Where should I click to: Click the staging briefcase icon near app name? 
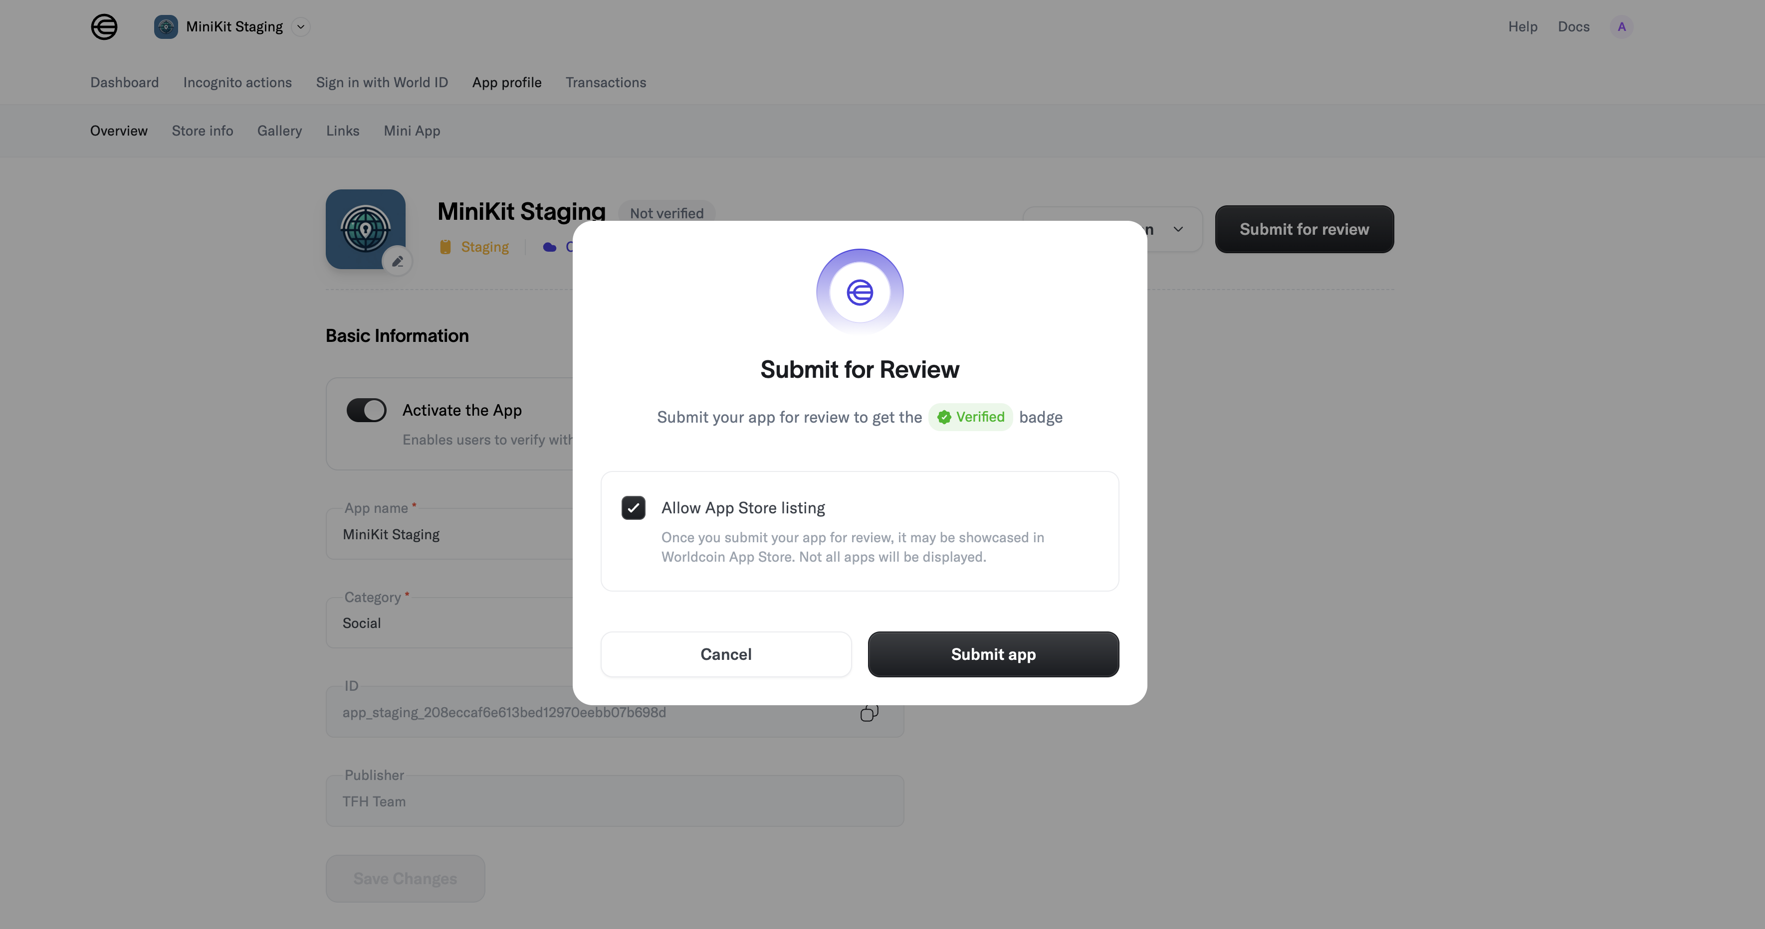pyautogui.click(x=445, y=247)
